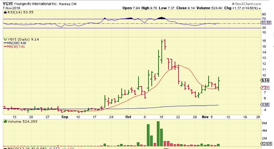Viewport: 274px width, 149px height.
Task: Select the 53.55 RSI value label
Action: (x=266, y=23)
